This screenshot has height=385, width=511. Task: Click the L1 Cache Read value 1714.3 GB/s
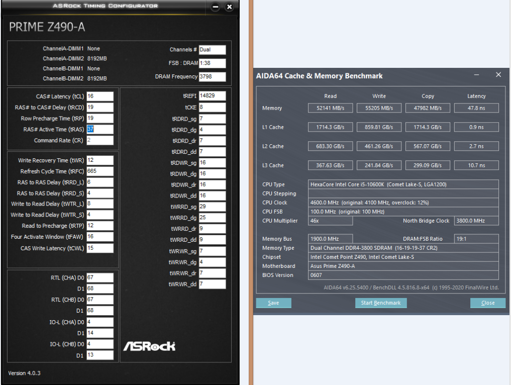click(x=330, y=127)
